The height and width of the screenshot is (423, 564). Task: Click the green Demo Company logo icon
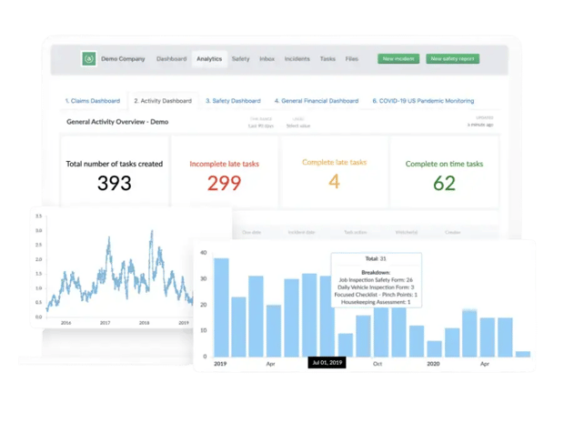[x=88, y=59]
